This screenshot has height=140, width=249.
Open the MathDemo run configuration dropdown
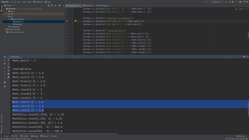(x=217, y=2)
